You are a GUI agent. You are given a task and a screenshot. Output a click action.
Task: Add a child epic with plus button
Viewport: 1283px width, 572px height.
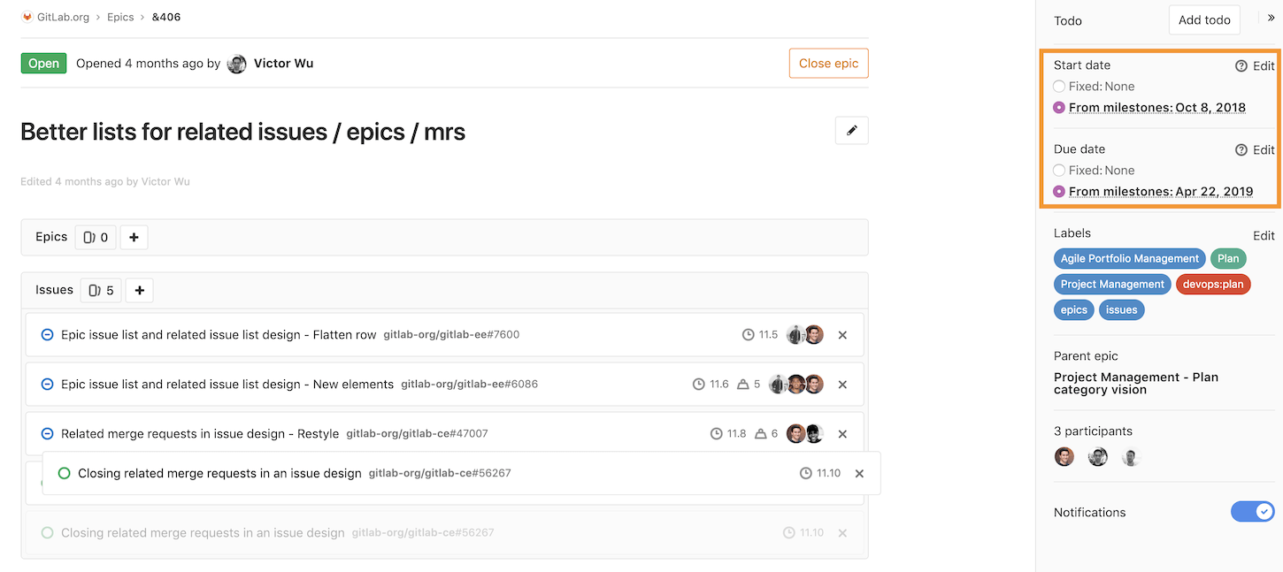point(134,237)
